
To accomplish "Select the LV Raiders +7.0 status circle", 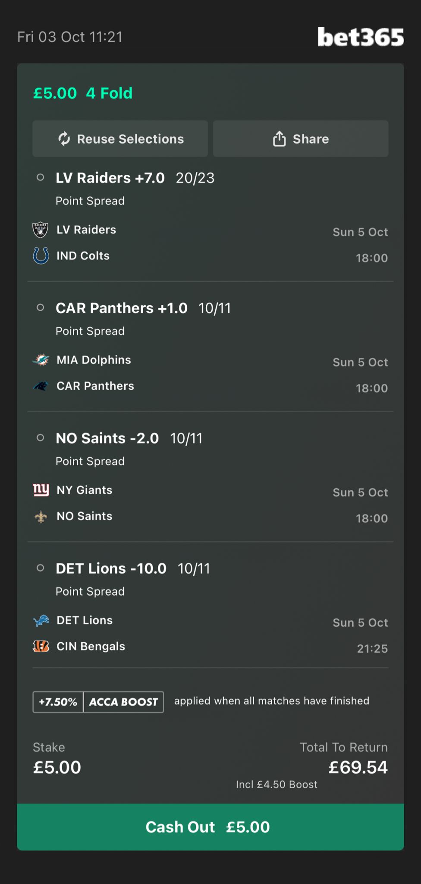I will 41,177.
